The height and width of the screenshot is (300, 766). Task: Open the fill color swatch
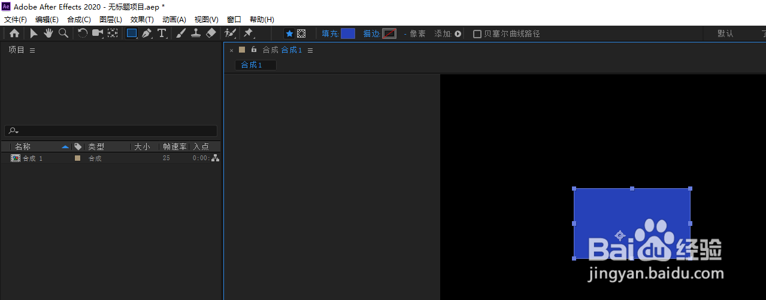[348, 33]
